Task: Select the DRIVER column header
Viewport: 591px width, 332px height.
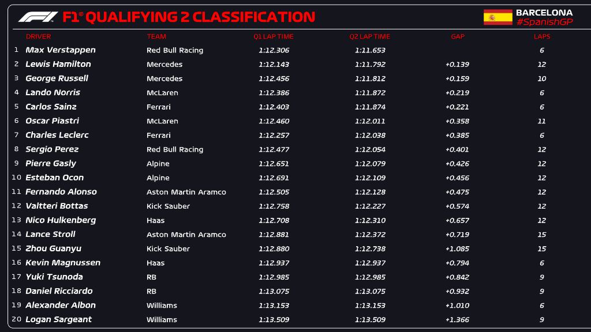Action: coord(38,36)
